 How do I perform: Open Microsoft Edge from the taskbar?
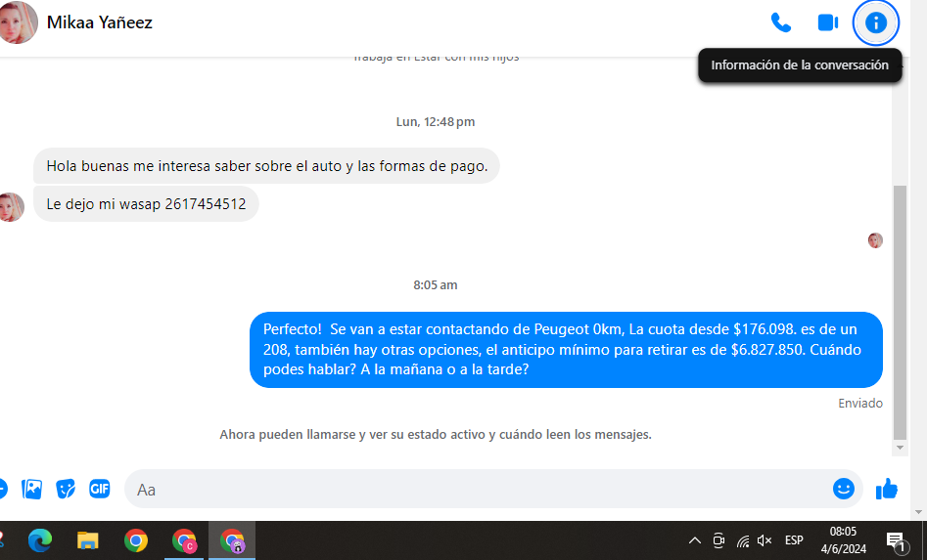[x=40, y=540]
